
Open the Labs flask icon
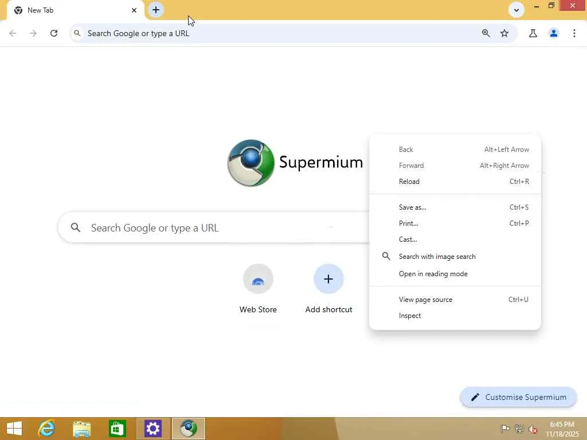[533, 33]
